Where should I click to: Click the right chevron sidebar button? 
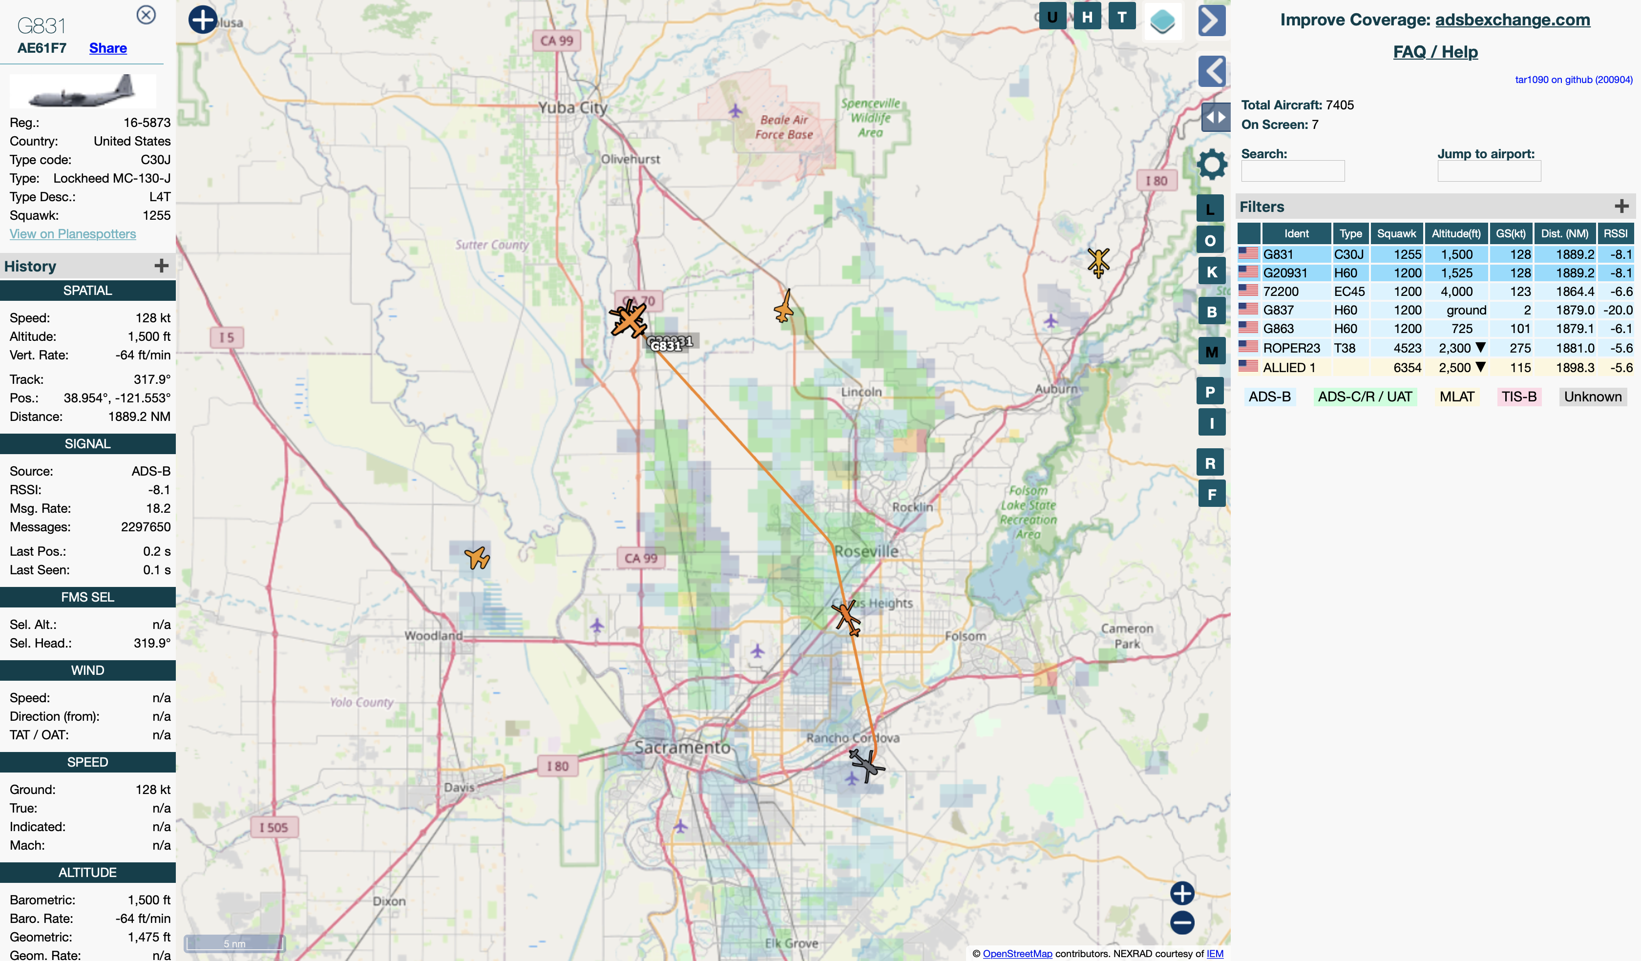pos(1212,21)
